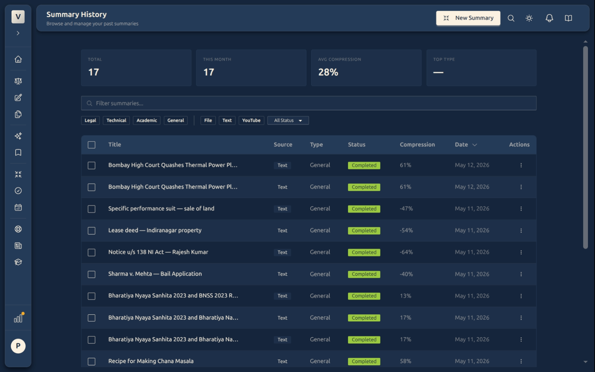Open actions menu for Recipe for Chana Masala row
This screenshot has width=595, height=372.
(521, 361)
